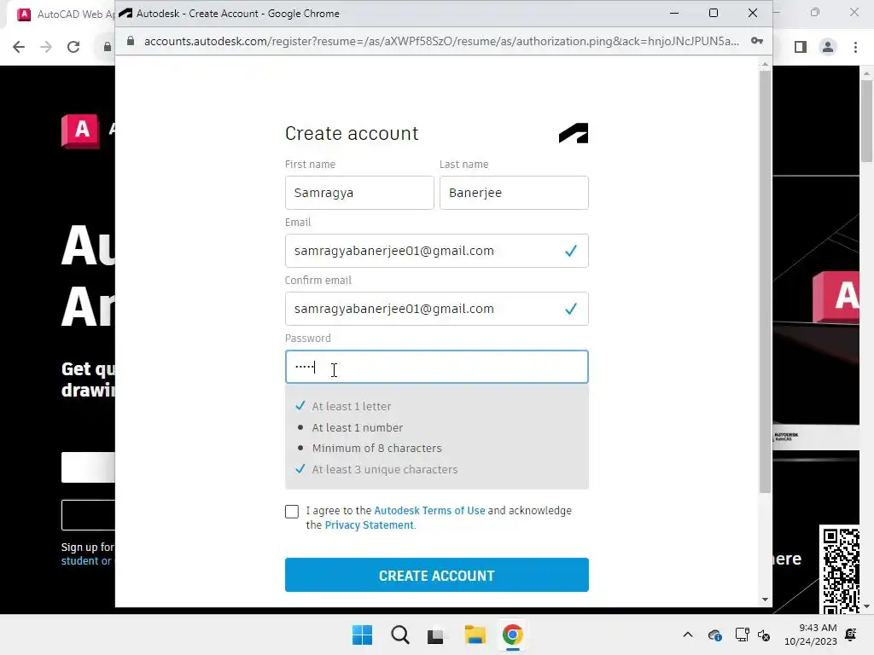Click the checkmark in the Confirm email field
The image size is (874, 655).
coord(571,309)
